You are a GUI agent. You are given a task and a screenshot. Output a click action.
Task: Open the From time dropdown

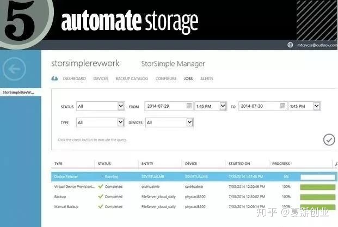pyautogui.click(x=223, y=106)
